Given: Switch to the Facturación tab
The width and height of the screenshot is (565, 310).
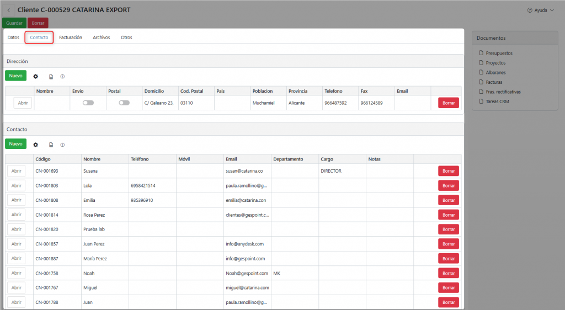Looking at the screenshot, I should coord(71,38).
